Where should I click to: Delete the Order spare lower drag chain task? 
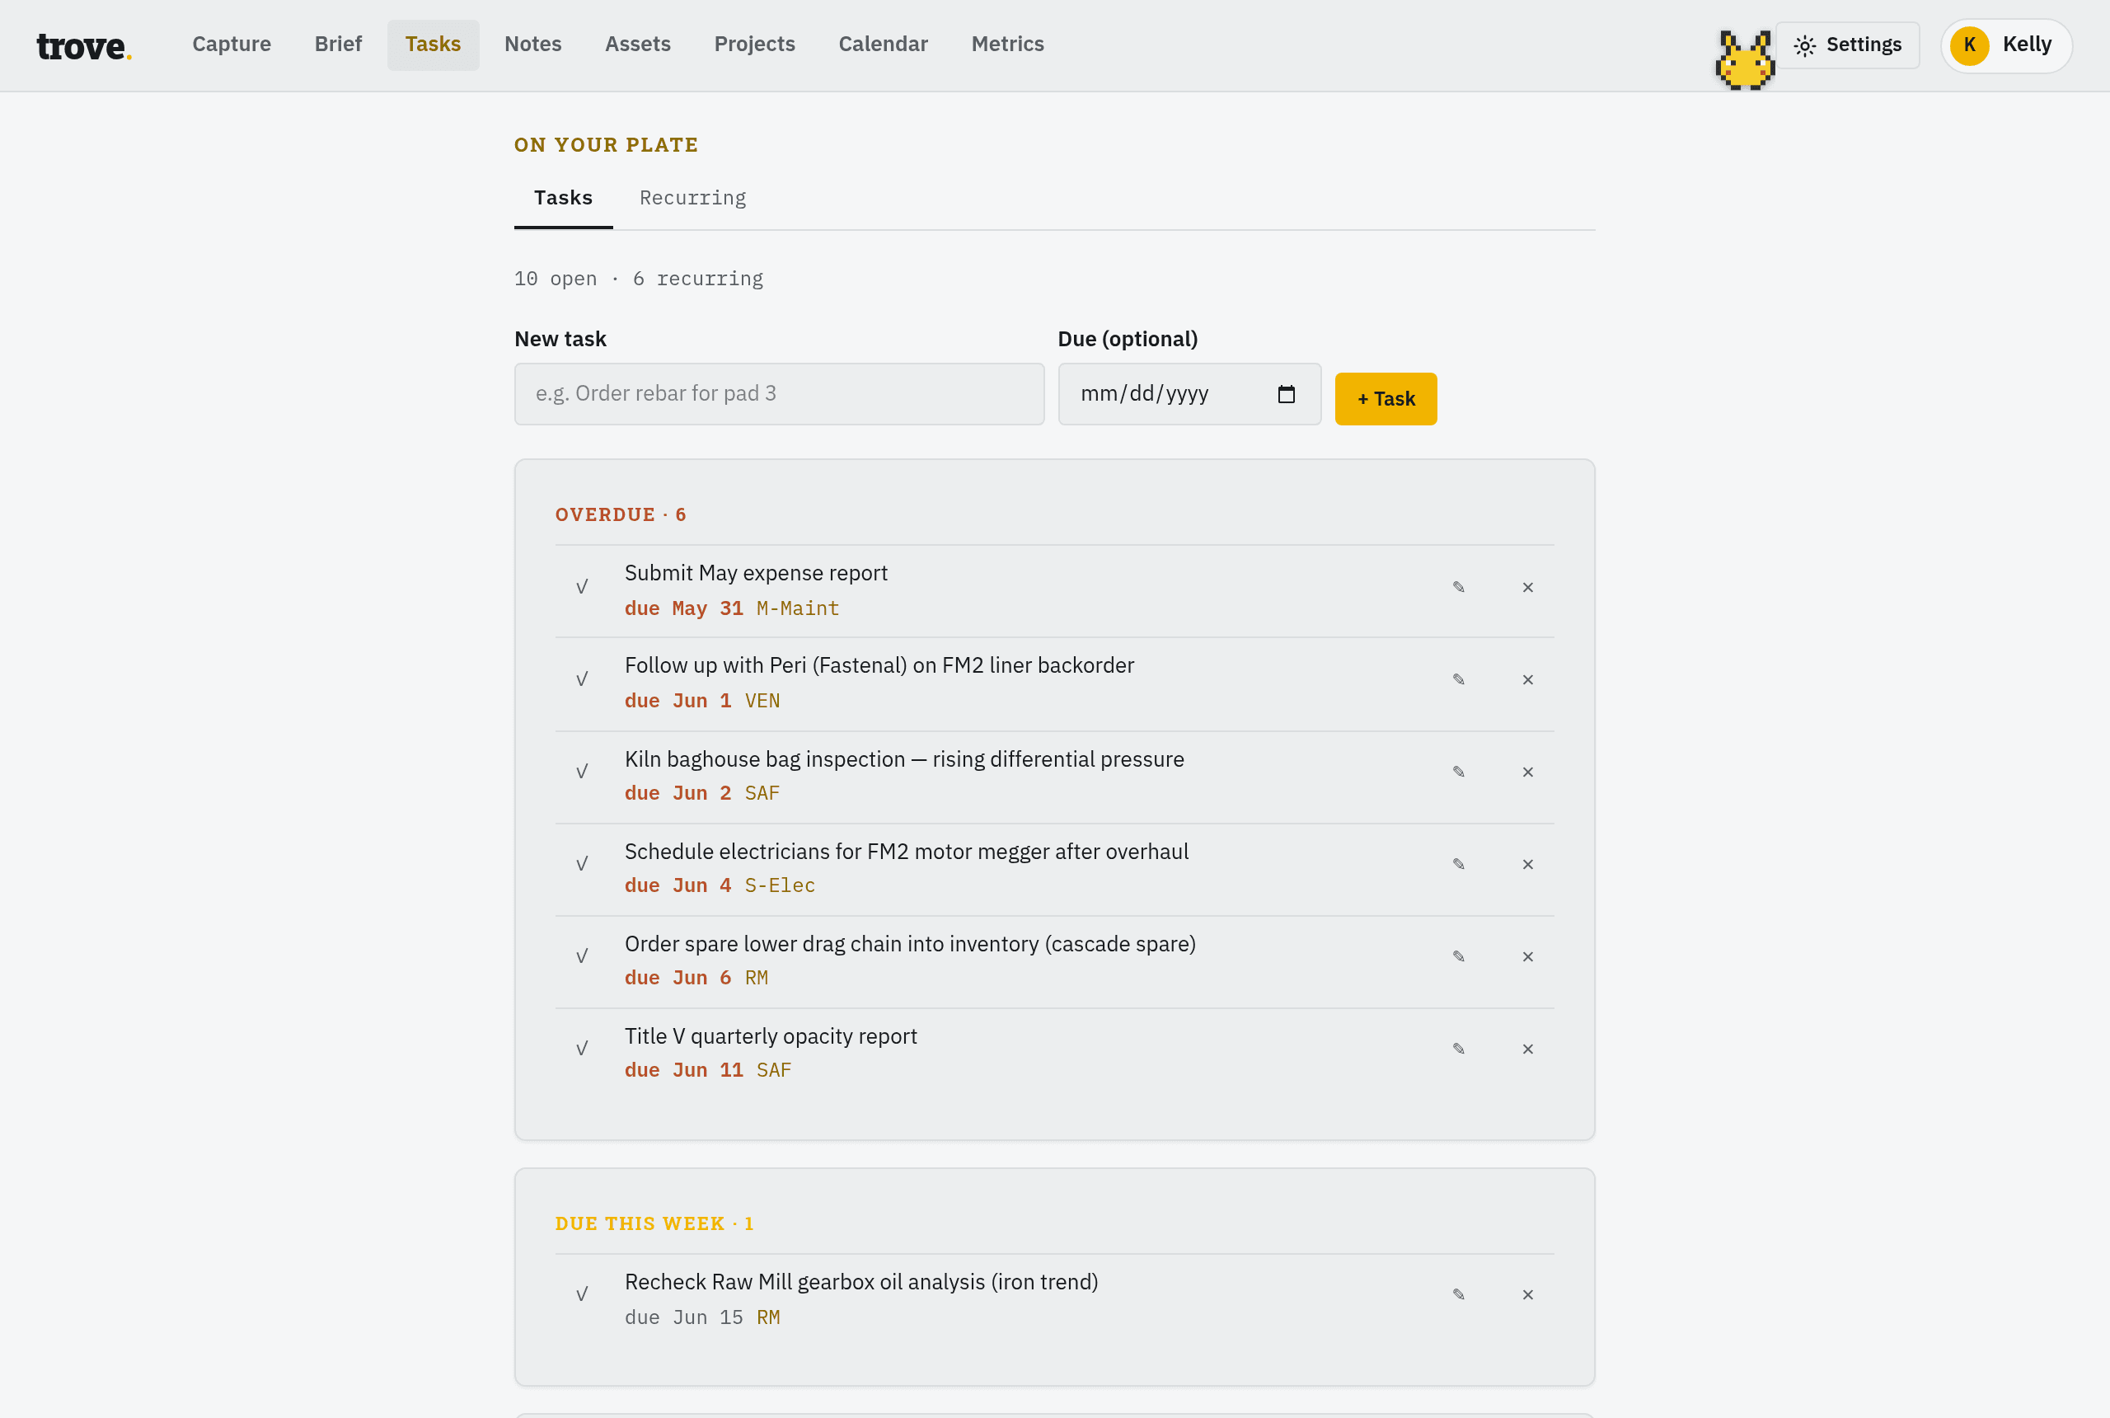[x=1528, y=956]
